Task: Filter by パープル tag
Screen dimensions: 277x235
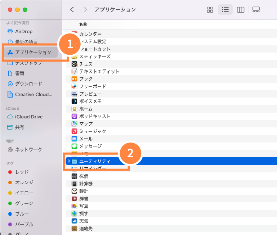Action: tap(21, 224)
